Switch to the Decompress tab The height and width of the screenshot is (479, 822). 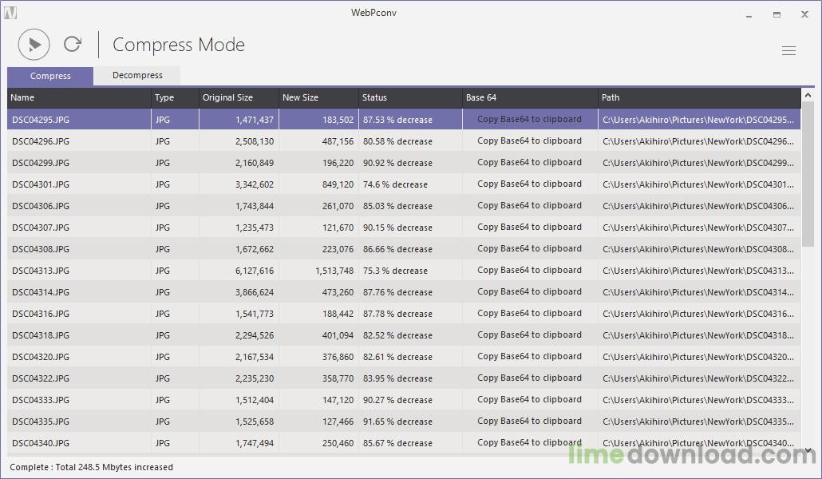(137, 76)
